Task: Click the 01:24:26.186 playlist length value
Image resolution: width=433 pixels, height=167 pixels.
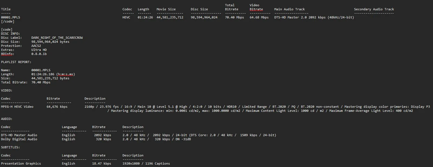Action: click(x=43, y=74)
